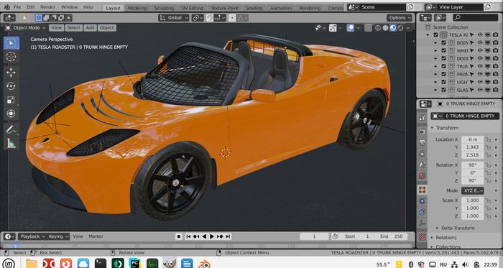Open the Global transform orientation dropdown
This screenshot has width=503, height=268.
pyautogui.click(x=174, y=18)
